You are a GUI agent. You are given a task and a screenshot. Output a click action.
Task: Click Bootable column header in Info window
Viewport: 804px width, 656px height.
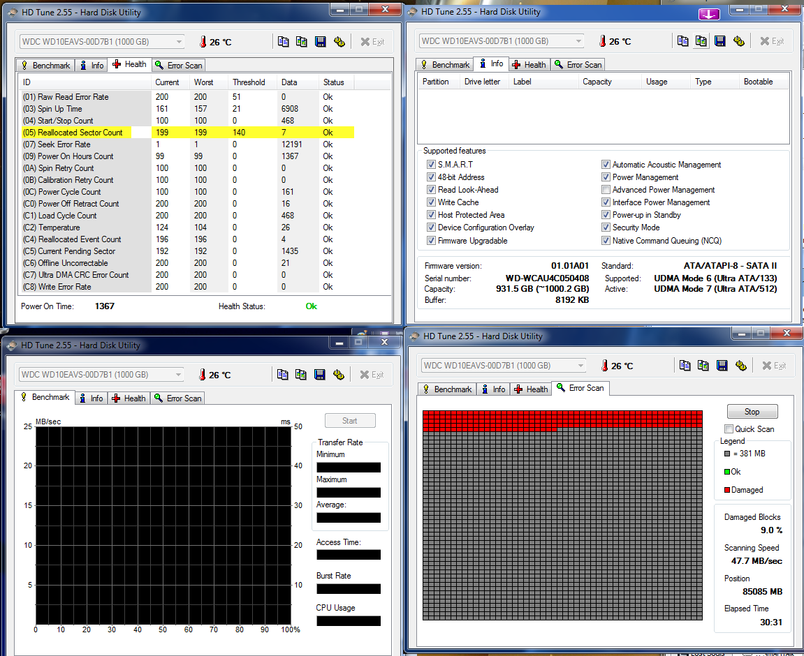click(x=763, y=82)
